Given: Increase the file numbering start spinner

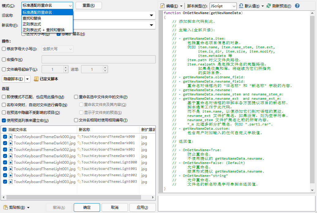Looking at the screenshot, I should point(65,68).
